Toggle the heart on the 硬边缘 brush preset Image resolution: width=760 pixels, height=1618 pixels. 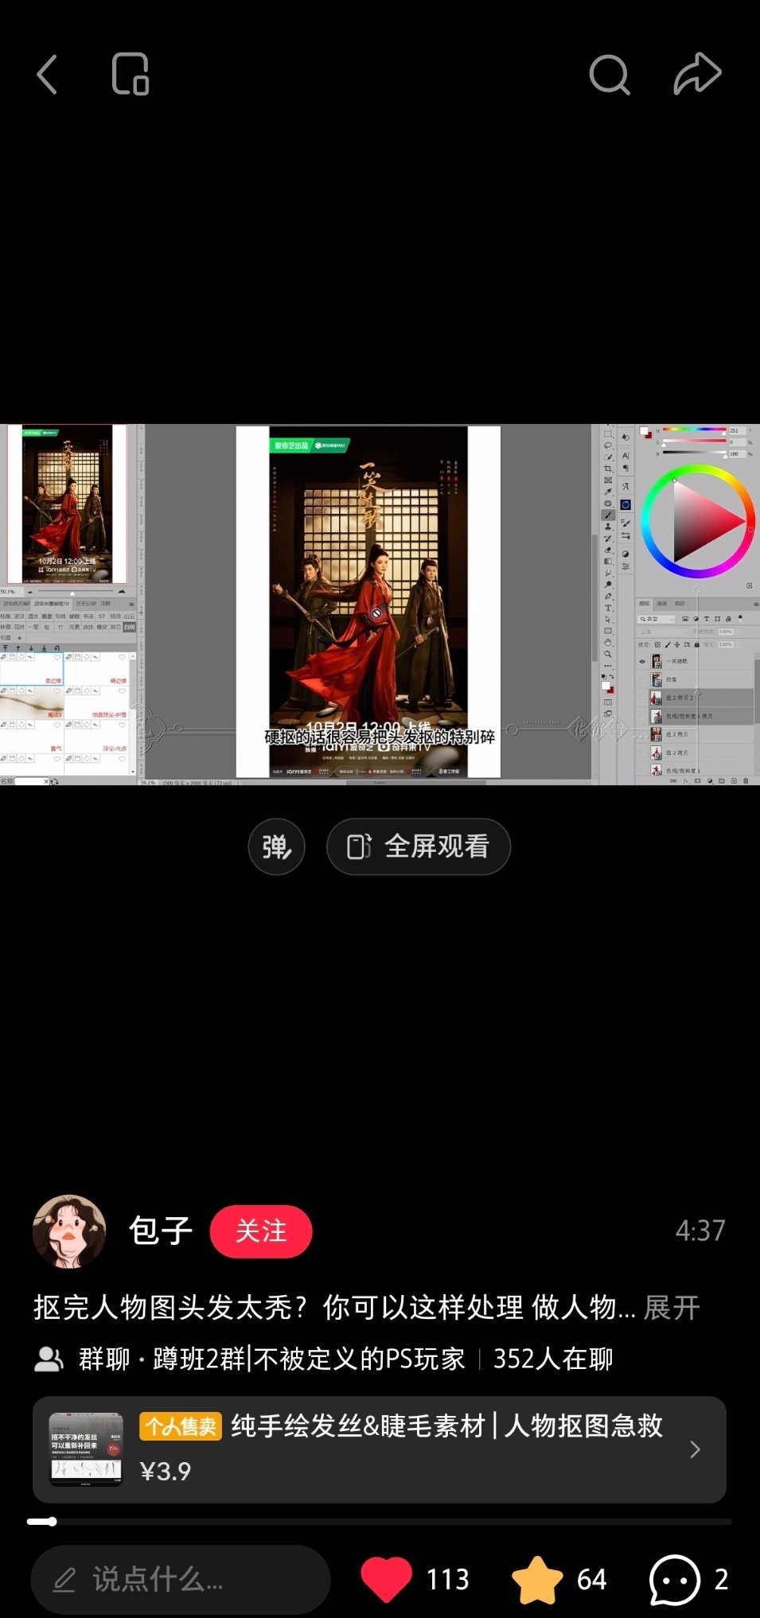[122, 657]
